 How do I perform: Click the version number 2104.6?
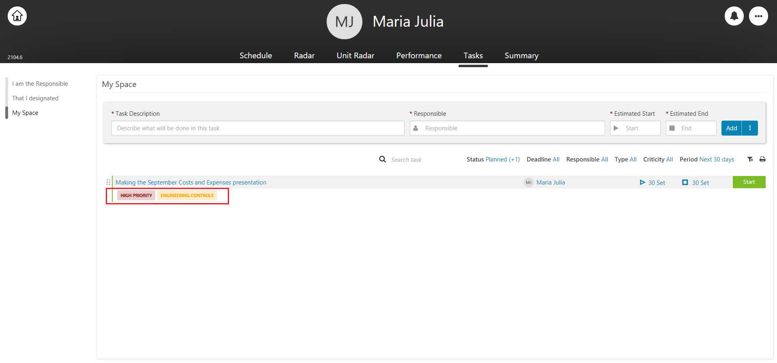[15, 57]
